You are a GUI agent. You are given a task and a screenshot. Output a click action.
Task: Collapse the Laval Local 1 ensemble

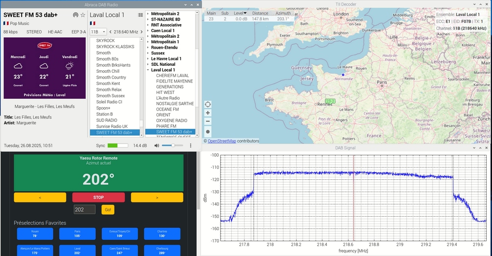[x=148, y=70]
